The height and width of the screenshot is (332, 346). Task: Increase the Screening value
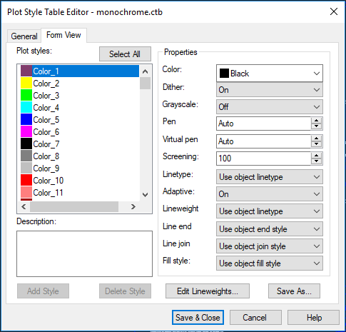[x=316, y=156]
